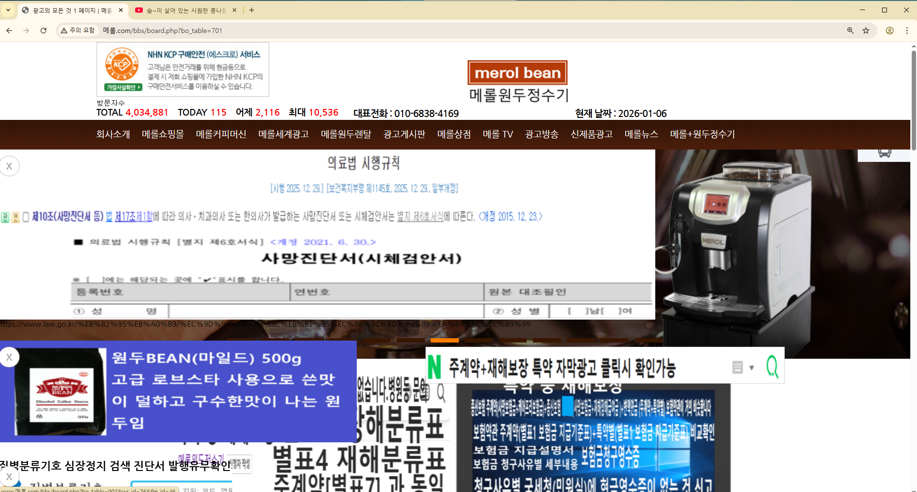Select 광고게시판 in the navigation bar
Viewport: 917px width, 492px height.
(404, 134)
